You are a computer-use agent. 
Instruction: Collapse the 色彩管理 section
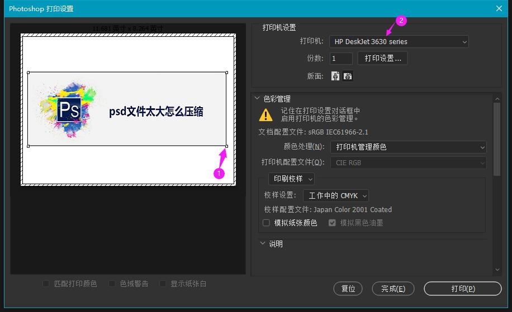click(257, 98)
